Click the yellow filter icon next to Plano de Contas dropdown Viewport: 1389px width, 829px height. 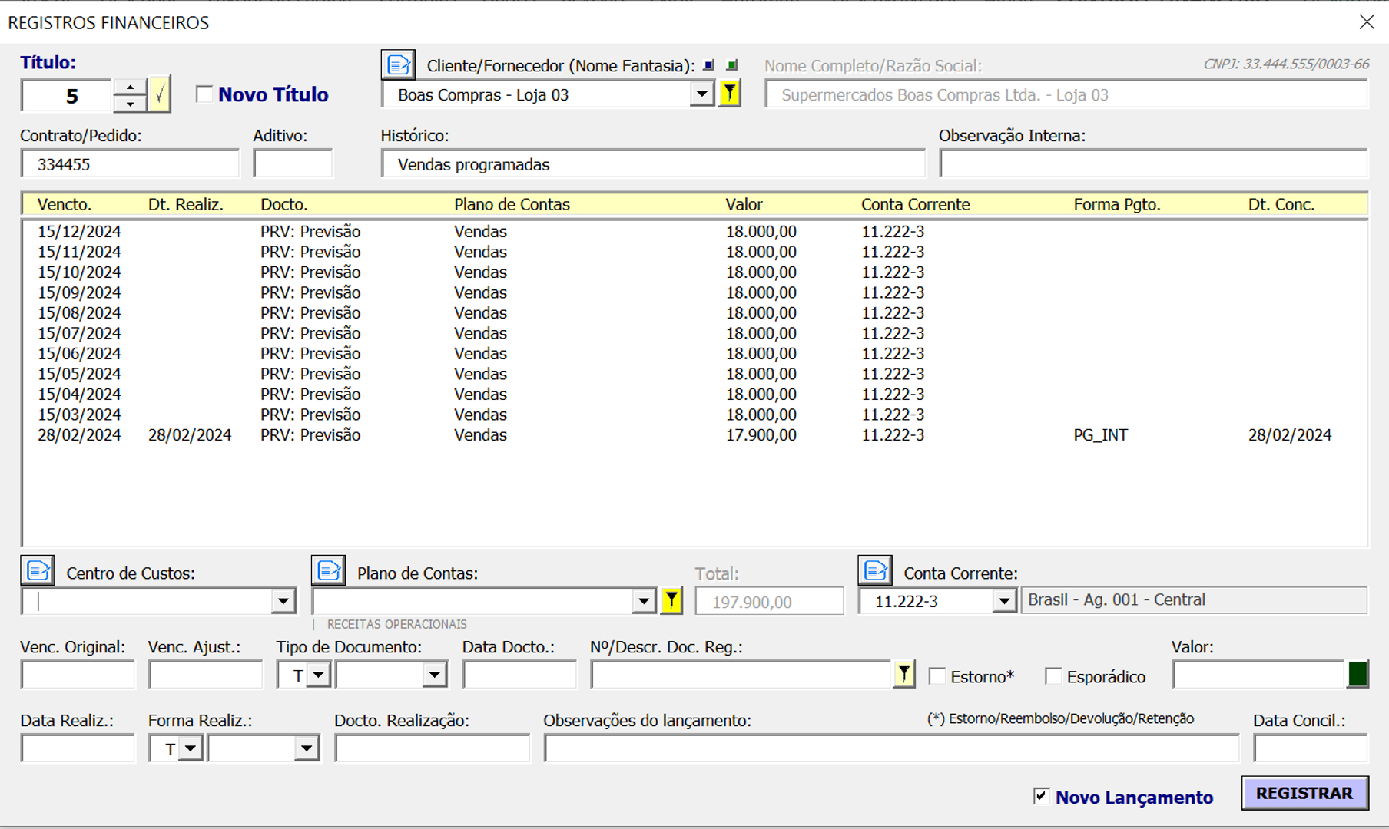click(x=671, y=600)
